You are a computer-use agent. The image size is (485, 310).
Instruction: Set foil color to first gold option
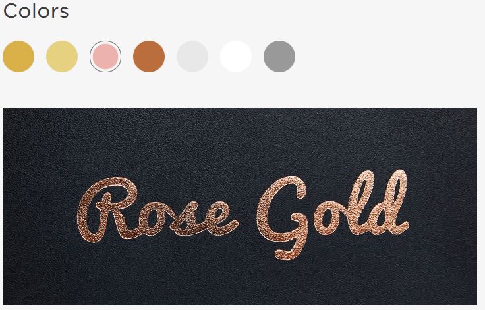point(18,57)
